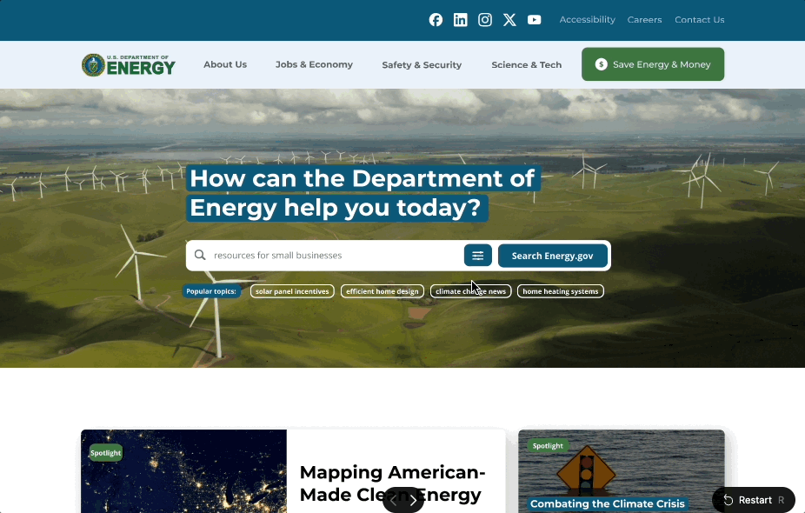Open the YouTube social icon
The width and height of the screenshot is (805, 513).
pos(535,19)
